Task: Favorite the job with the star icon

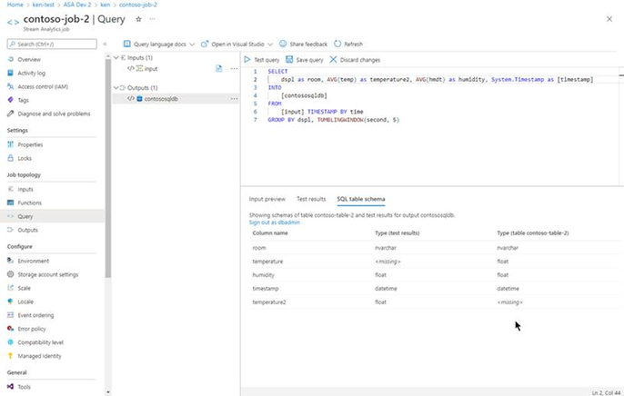Action: point(138,19)
